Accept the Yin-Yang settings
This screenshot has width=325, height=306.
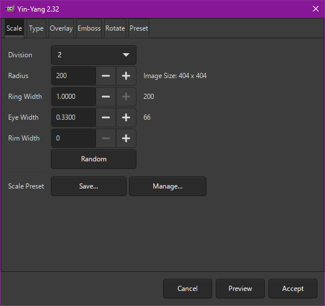(x=293, y=289)
